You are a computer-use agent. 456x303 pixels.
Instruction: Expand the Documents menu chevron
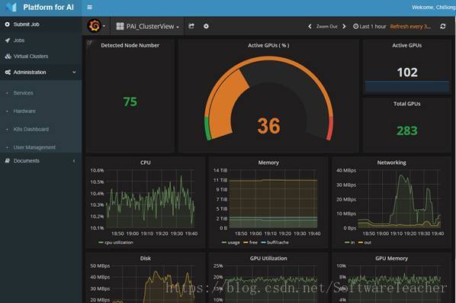tap(74, 161)
